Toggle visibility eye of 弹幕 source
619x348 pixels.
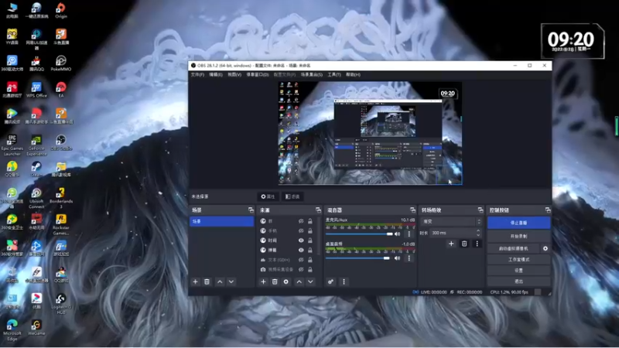301,250
